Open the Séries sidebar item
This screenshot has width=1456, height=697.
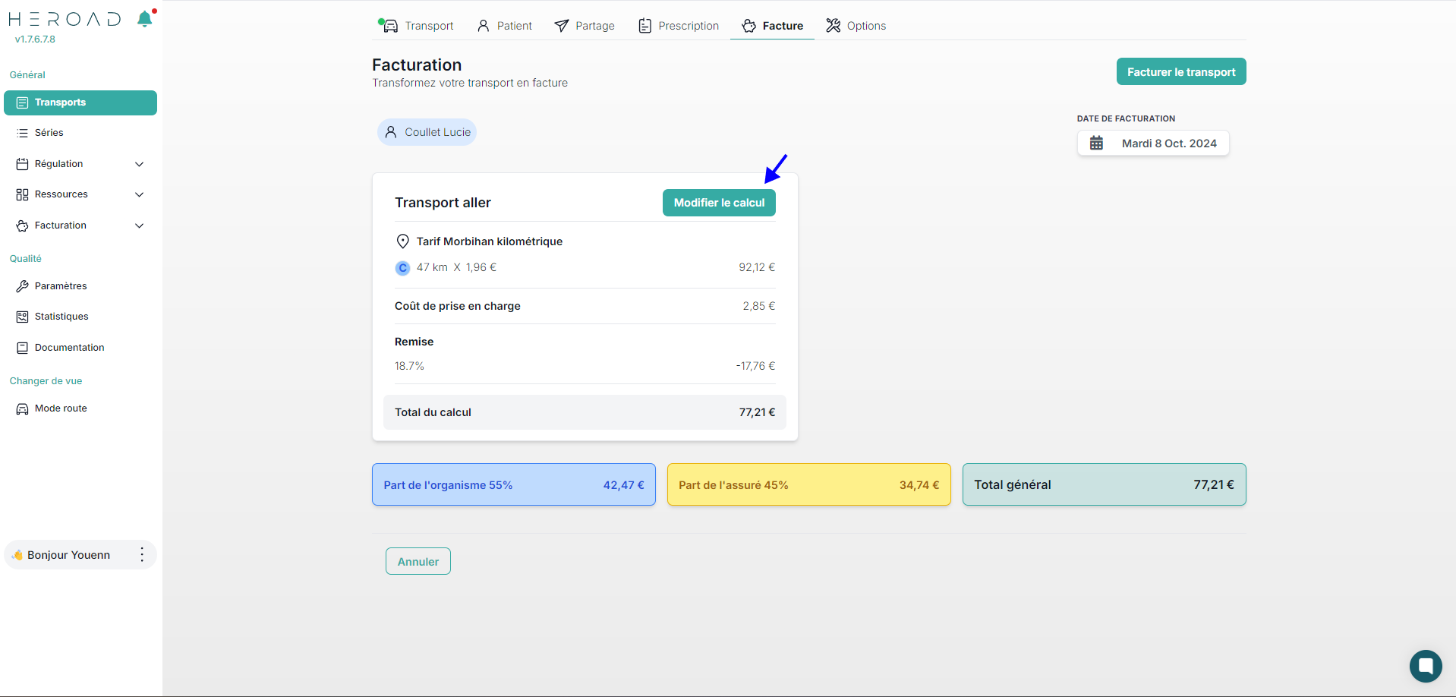tap(49, 133)
